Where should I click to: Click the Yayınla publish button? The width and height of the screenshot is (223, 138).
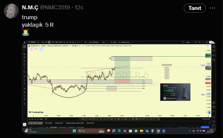pyautogui.click(x=212, y=42)
